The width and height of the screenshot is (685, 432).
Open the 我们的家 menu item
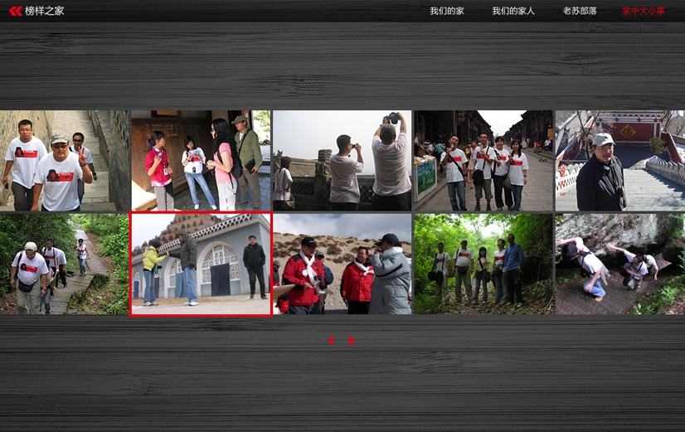[446, 11]
